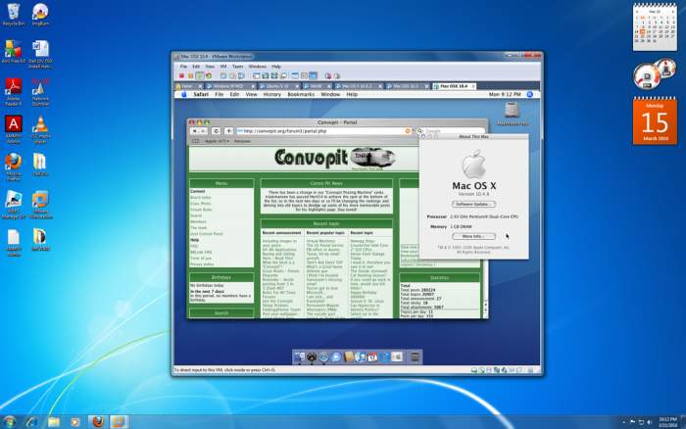Click the Convopit logo banner
686x429 pixels.
click(x=335, y=159)
